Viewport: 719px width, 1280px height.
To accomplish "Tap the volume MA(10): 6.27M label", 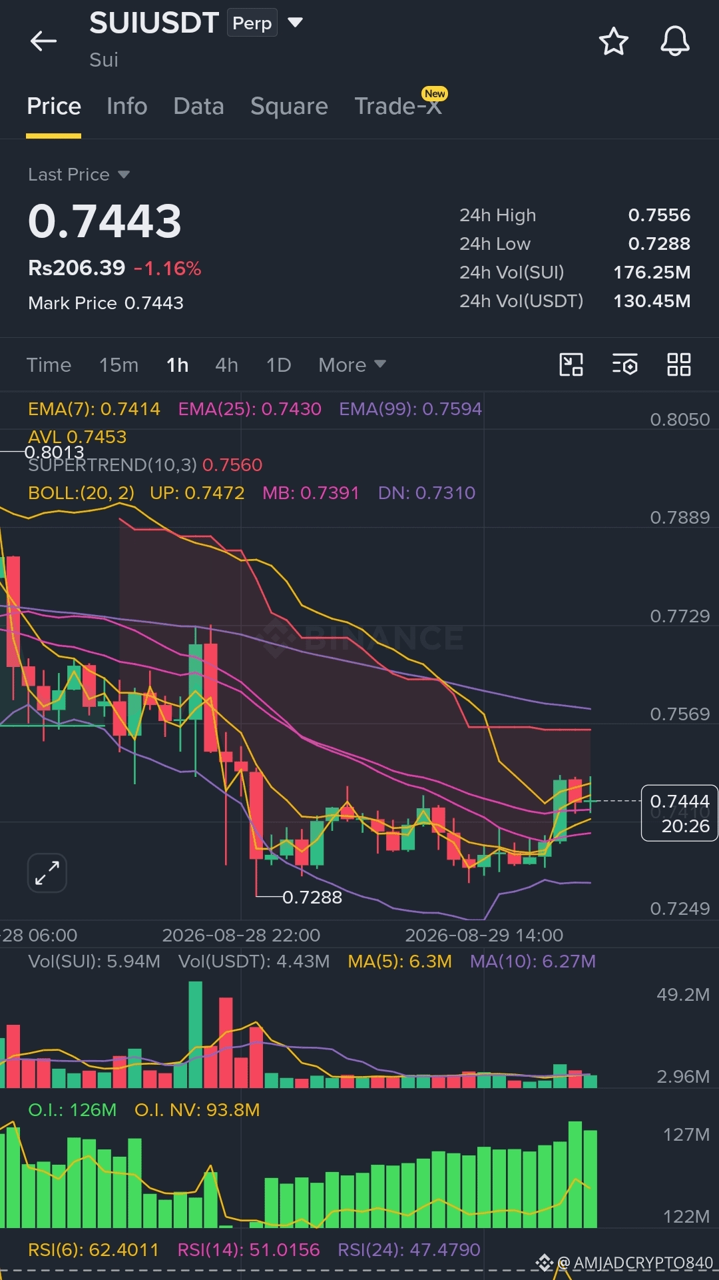I will click(x=533, y=961).
